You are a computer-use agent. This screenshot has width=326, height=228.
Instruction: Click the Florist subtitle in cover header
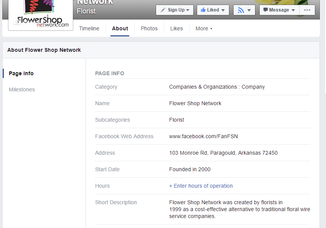click(86, 11)
